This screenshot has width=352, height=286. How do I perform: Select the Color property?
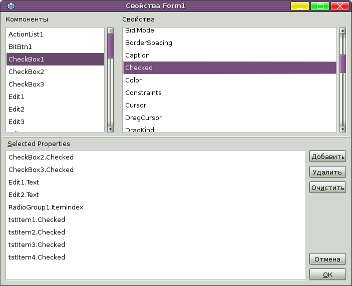click(x=133, y=80)
